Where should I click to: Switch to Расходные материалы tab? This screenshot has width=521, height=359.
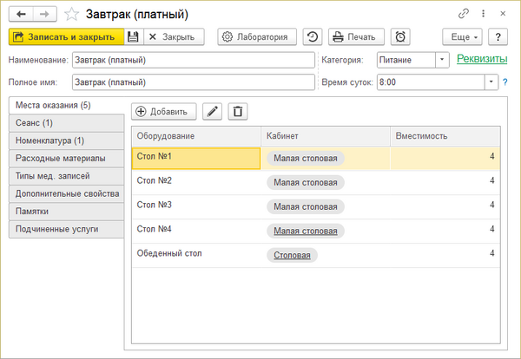coord(67,159)
